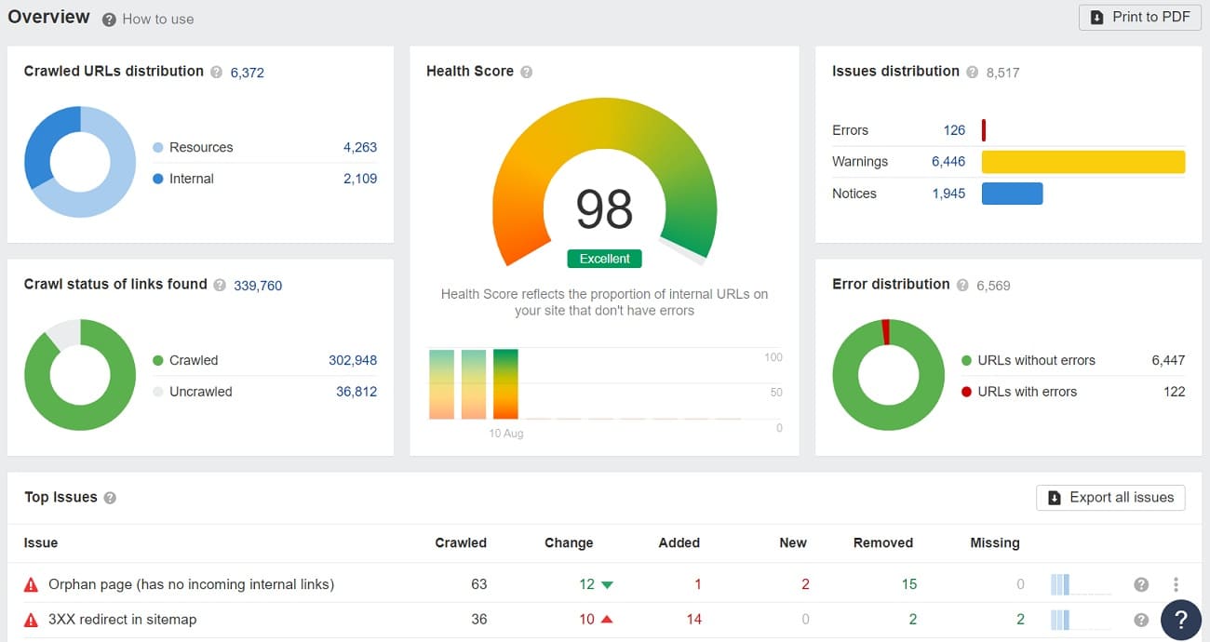Open the 3XX redirect in sitemap issue
Viewport: 1210px width, 642px height.
(x=122, y=620)
